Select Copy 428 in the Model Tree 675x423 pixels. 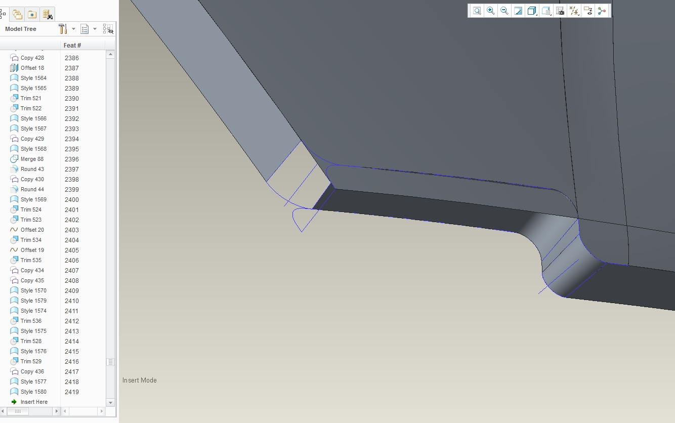click(x=32, y=58)
